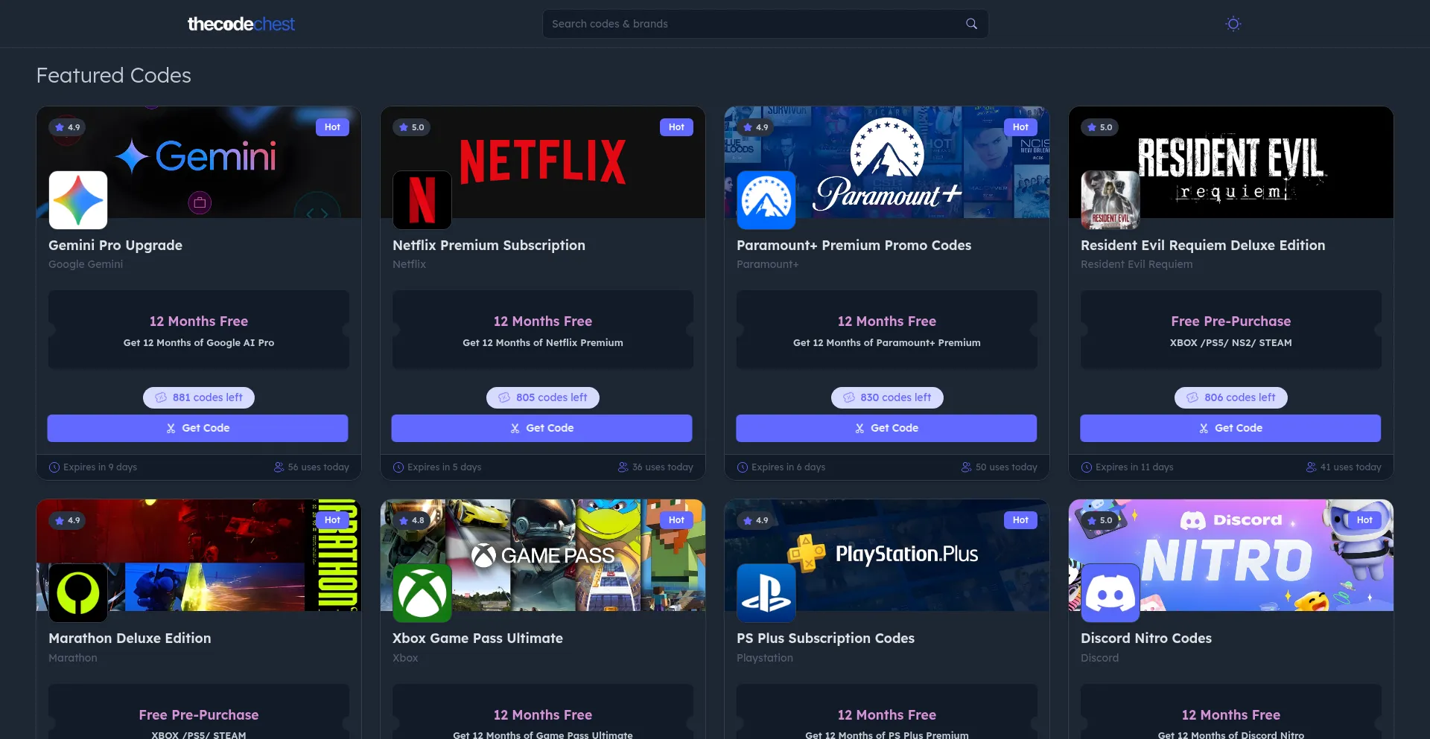The height and width of the screenshot is (739, 1430).
Task: Click '50 uses today' text
Action: (x=1006, y=467)
